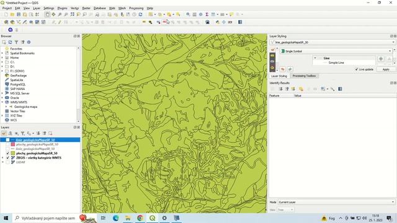The width and height of the screenshot is (397, 223).
Task: Click the Open Project folder icon
Action: tap(12, 15)
